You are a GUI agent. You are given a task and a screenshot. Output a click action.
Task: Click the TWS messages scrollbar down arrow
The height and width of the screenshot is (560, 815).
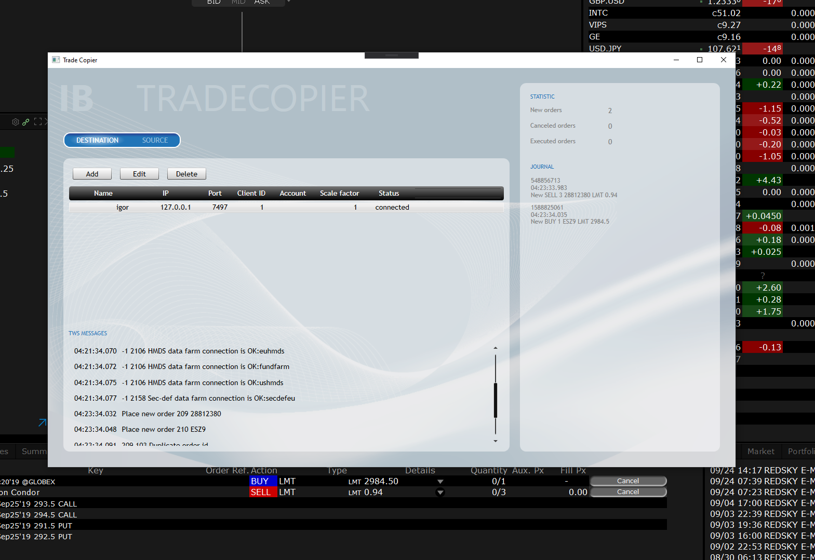pyautogui.click(x=496, y=441)
